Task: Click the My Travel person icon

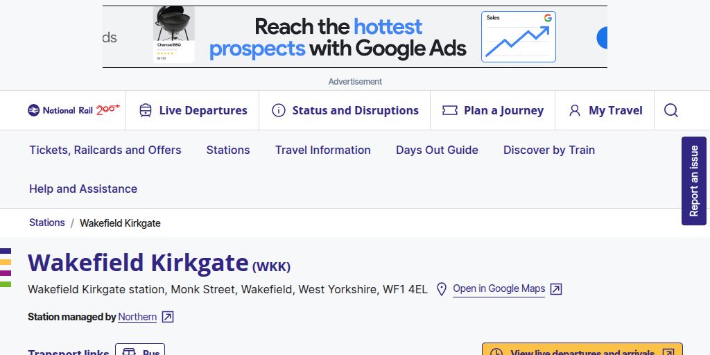Action: pyautogui.click(x=575, y=110)
